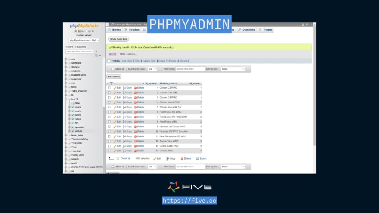Open the Triggers tab
This screenshot has height=213, width=379.
tap(265, 30)
